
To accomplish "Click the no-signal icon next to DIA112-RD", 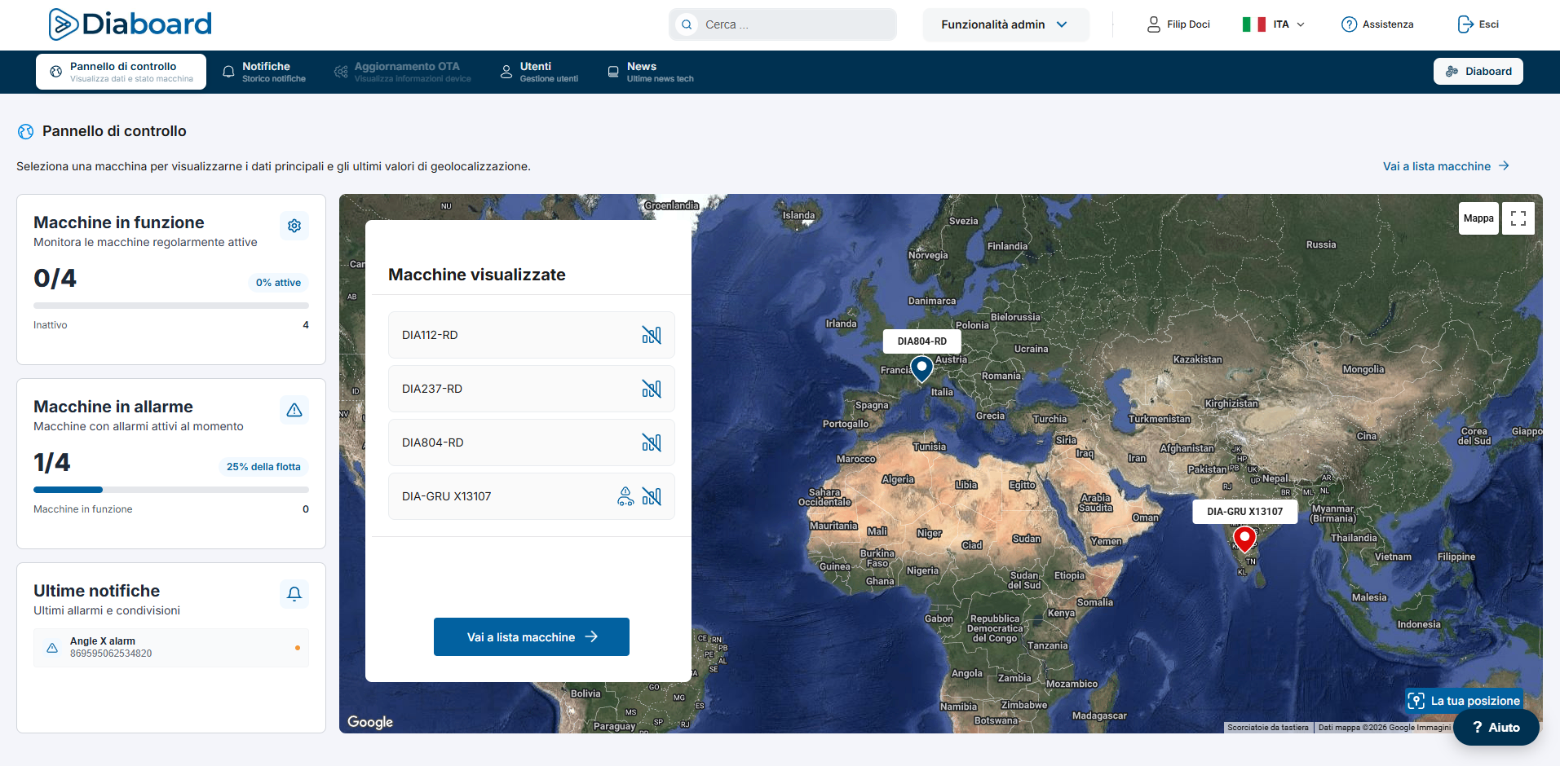I will [652, 335].
